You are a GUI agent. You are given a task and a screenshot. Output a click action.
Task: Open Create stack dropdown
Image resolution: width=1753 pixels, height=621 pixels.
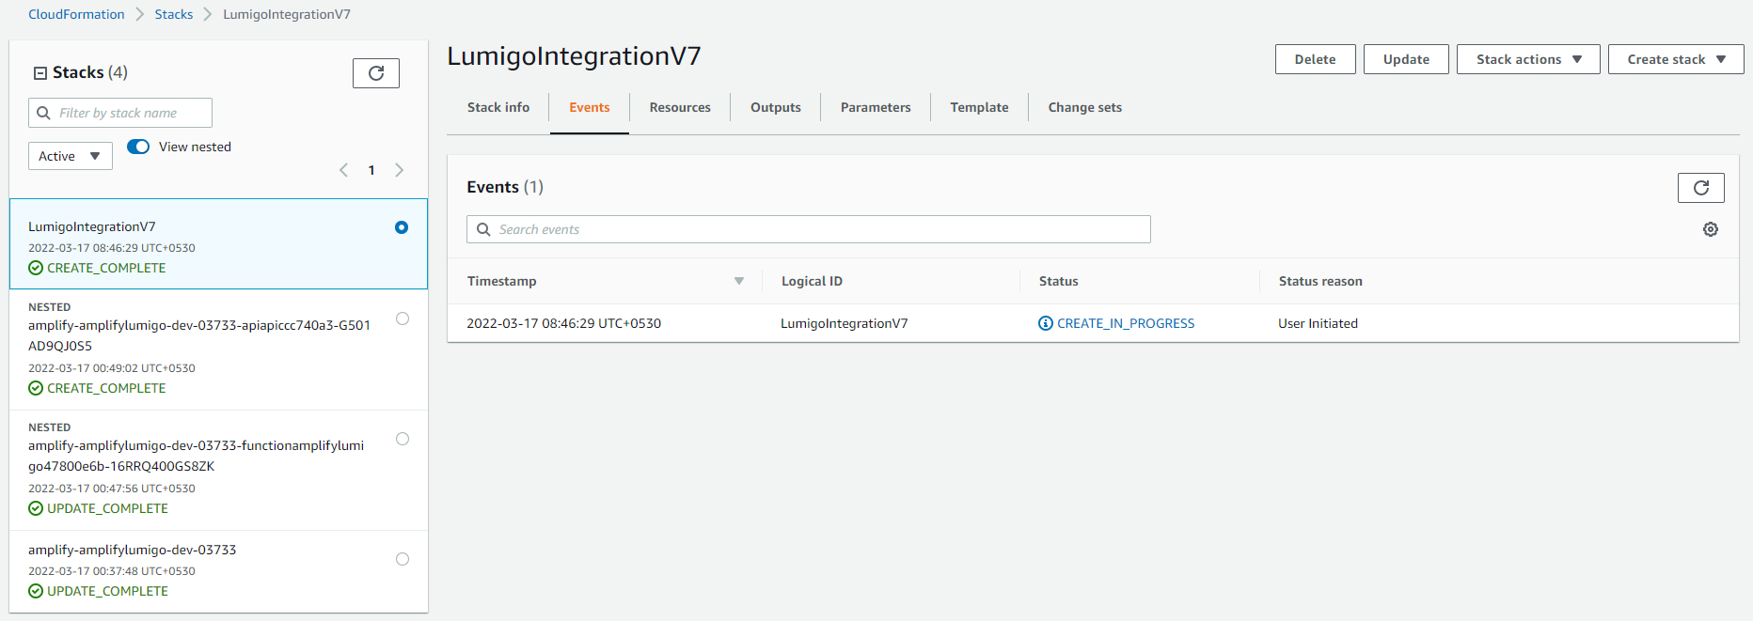1676,59
